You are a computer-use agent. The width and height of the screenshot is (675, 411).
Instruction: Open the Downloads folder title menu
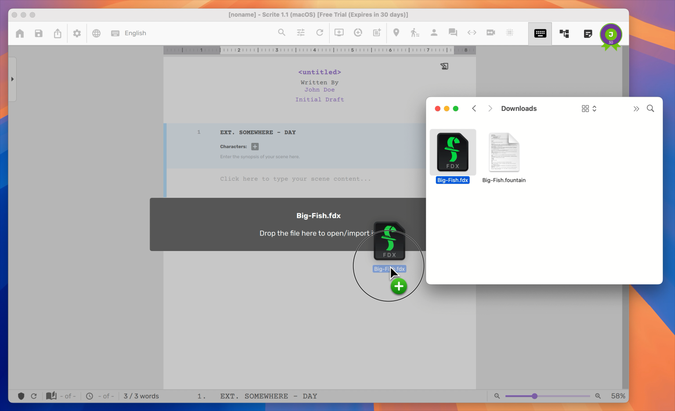(519, 108)
